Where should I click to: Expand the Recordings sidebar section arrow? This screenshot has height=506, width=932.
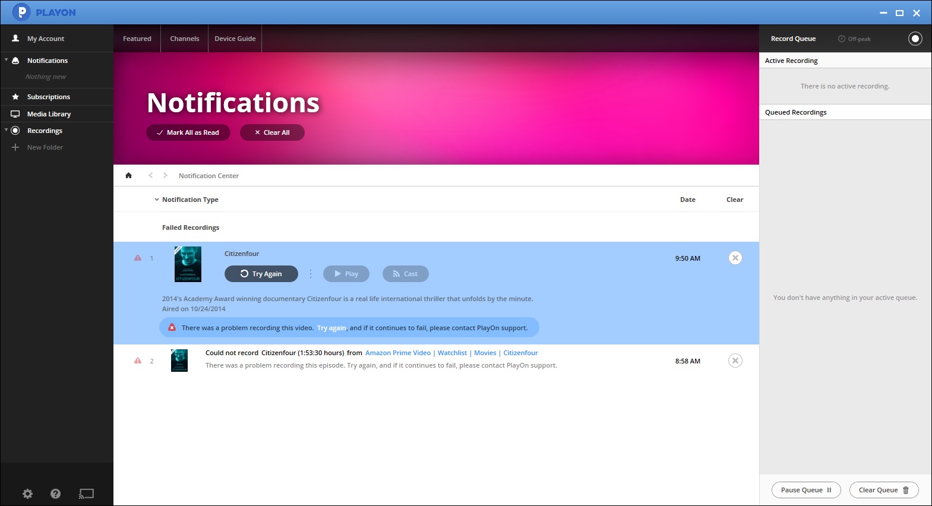pos(6,130)
